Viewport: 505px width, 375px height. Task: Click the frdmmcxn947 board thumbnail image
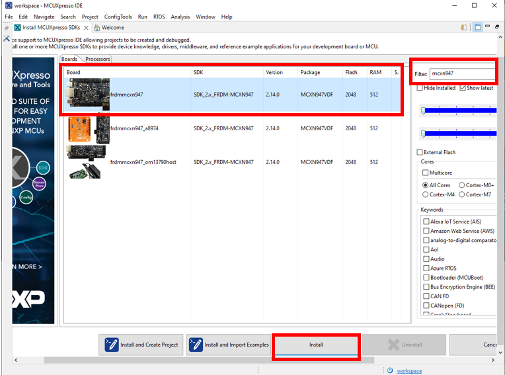[x=87, y=95]
